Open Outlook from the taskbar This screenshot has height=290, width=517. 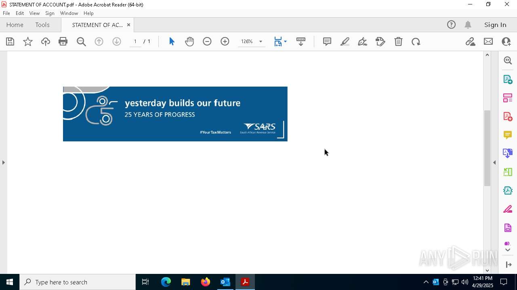pyautogui.click(x=225, y=282)
